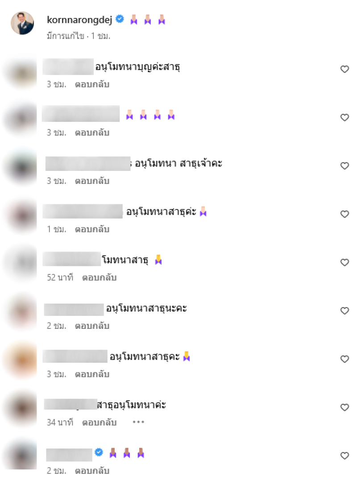
Task: Reply to the อนุโมทนา สาธุเจ้าคะ comment
Action: pos(92,181)
